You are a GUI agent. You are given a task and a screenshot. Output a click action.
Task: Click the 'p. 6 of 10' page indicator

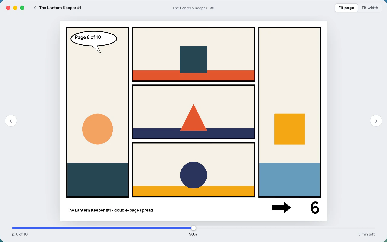[20, 234]
